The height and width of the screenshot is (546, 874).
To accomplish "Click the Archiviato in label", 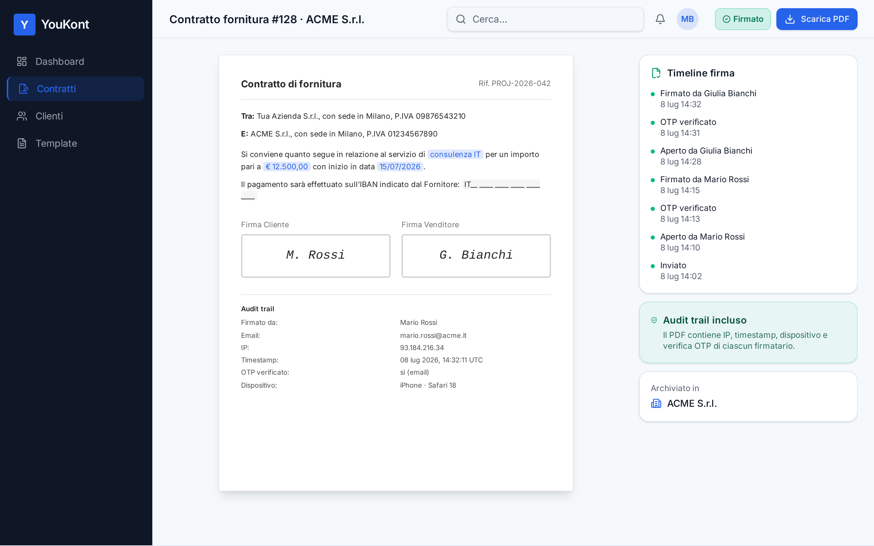I will [x=675, y=388].
